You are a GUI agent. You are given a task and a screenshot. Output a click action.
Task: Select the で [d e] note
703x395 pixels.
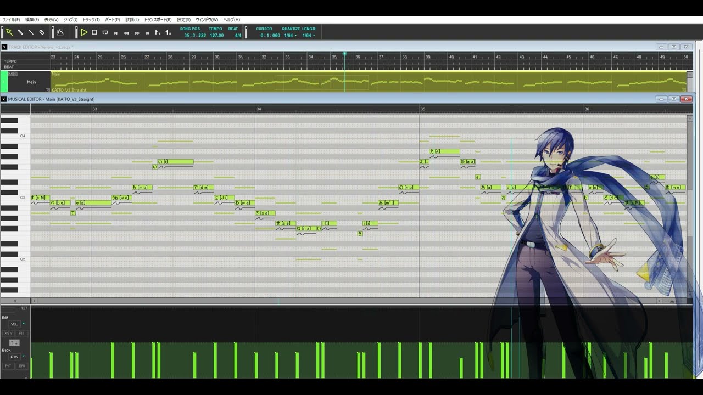point(203,188)
